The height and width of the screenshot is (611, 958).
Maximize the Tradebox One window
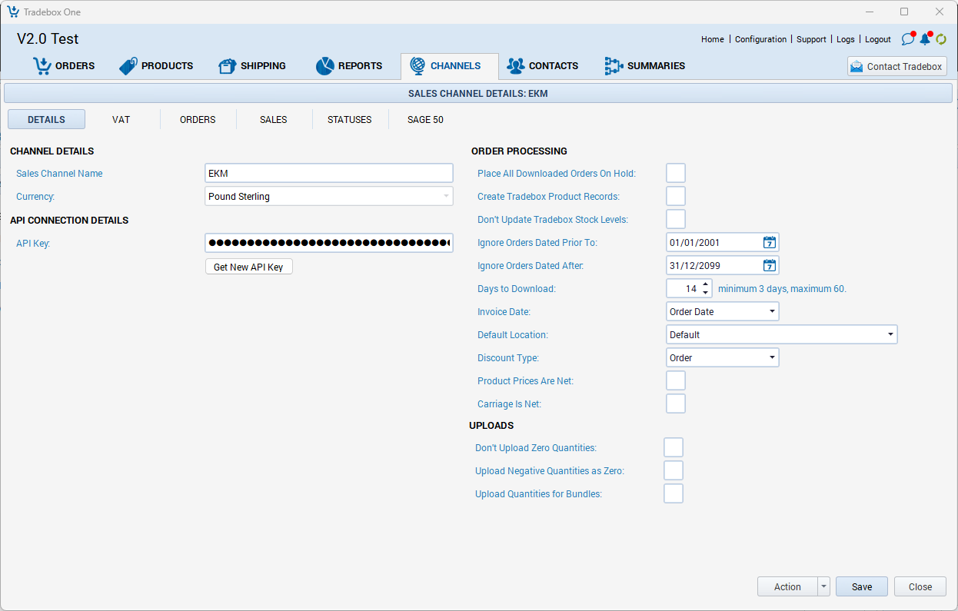coord(904,12)
